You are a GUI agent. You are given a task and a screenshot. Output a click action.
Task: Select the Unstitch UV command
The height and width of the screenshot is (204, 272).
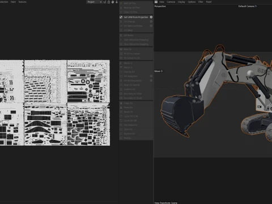click(136, 89)
